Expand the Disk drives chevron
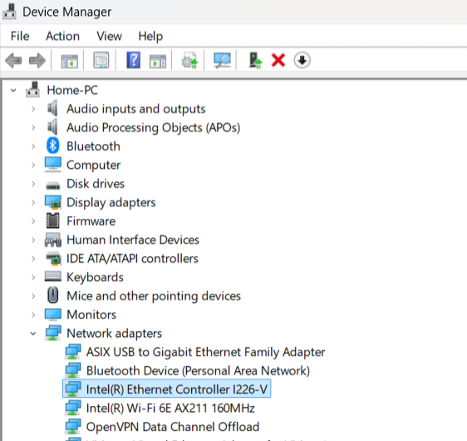This screenshot has height=441, width=467. (x=33, y=184)
